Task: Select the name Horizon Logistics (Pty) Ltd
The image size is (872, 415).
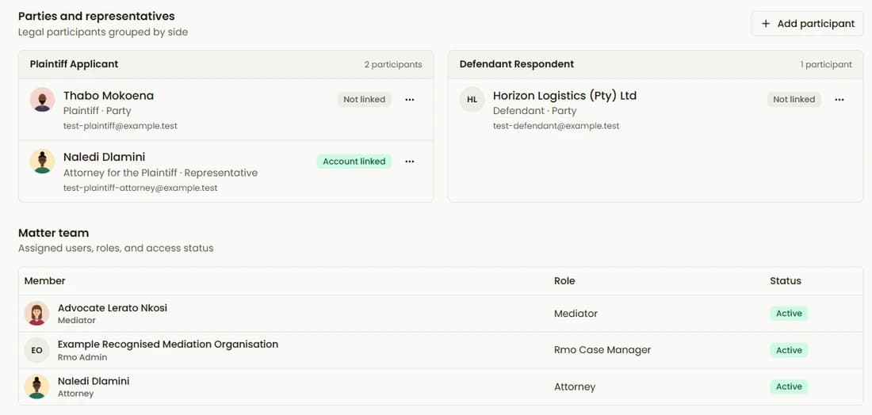Action: coord(564,96)
